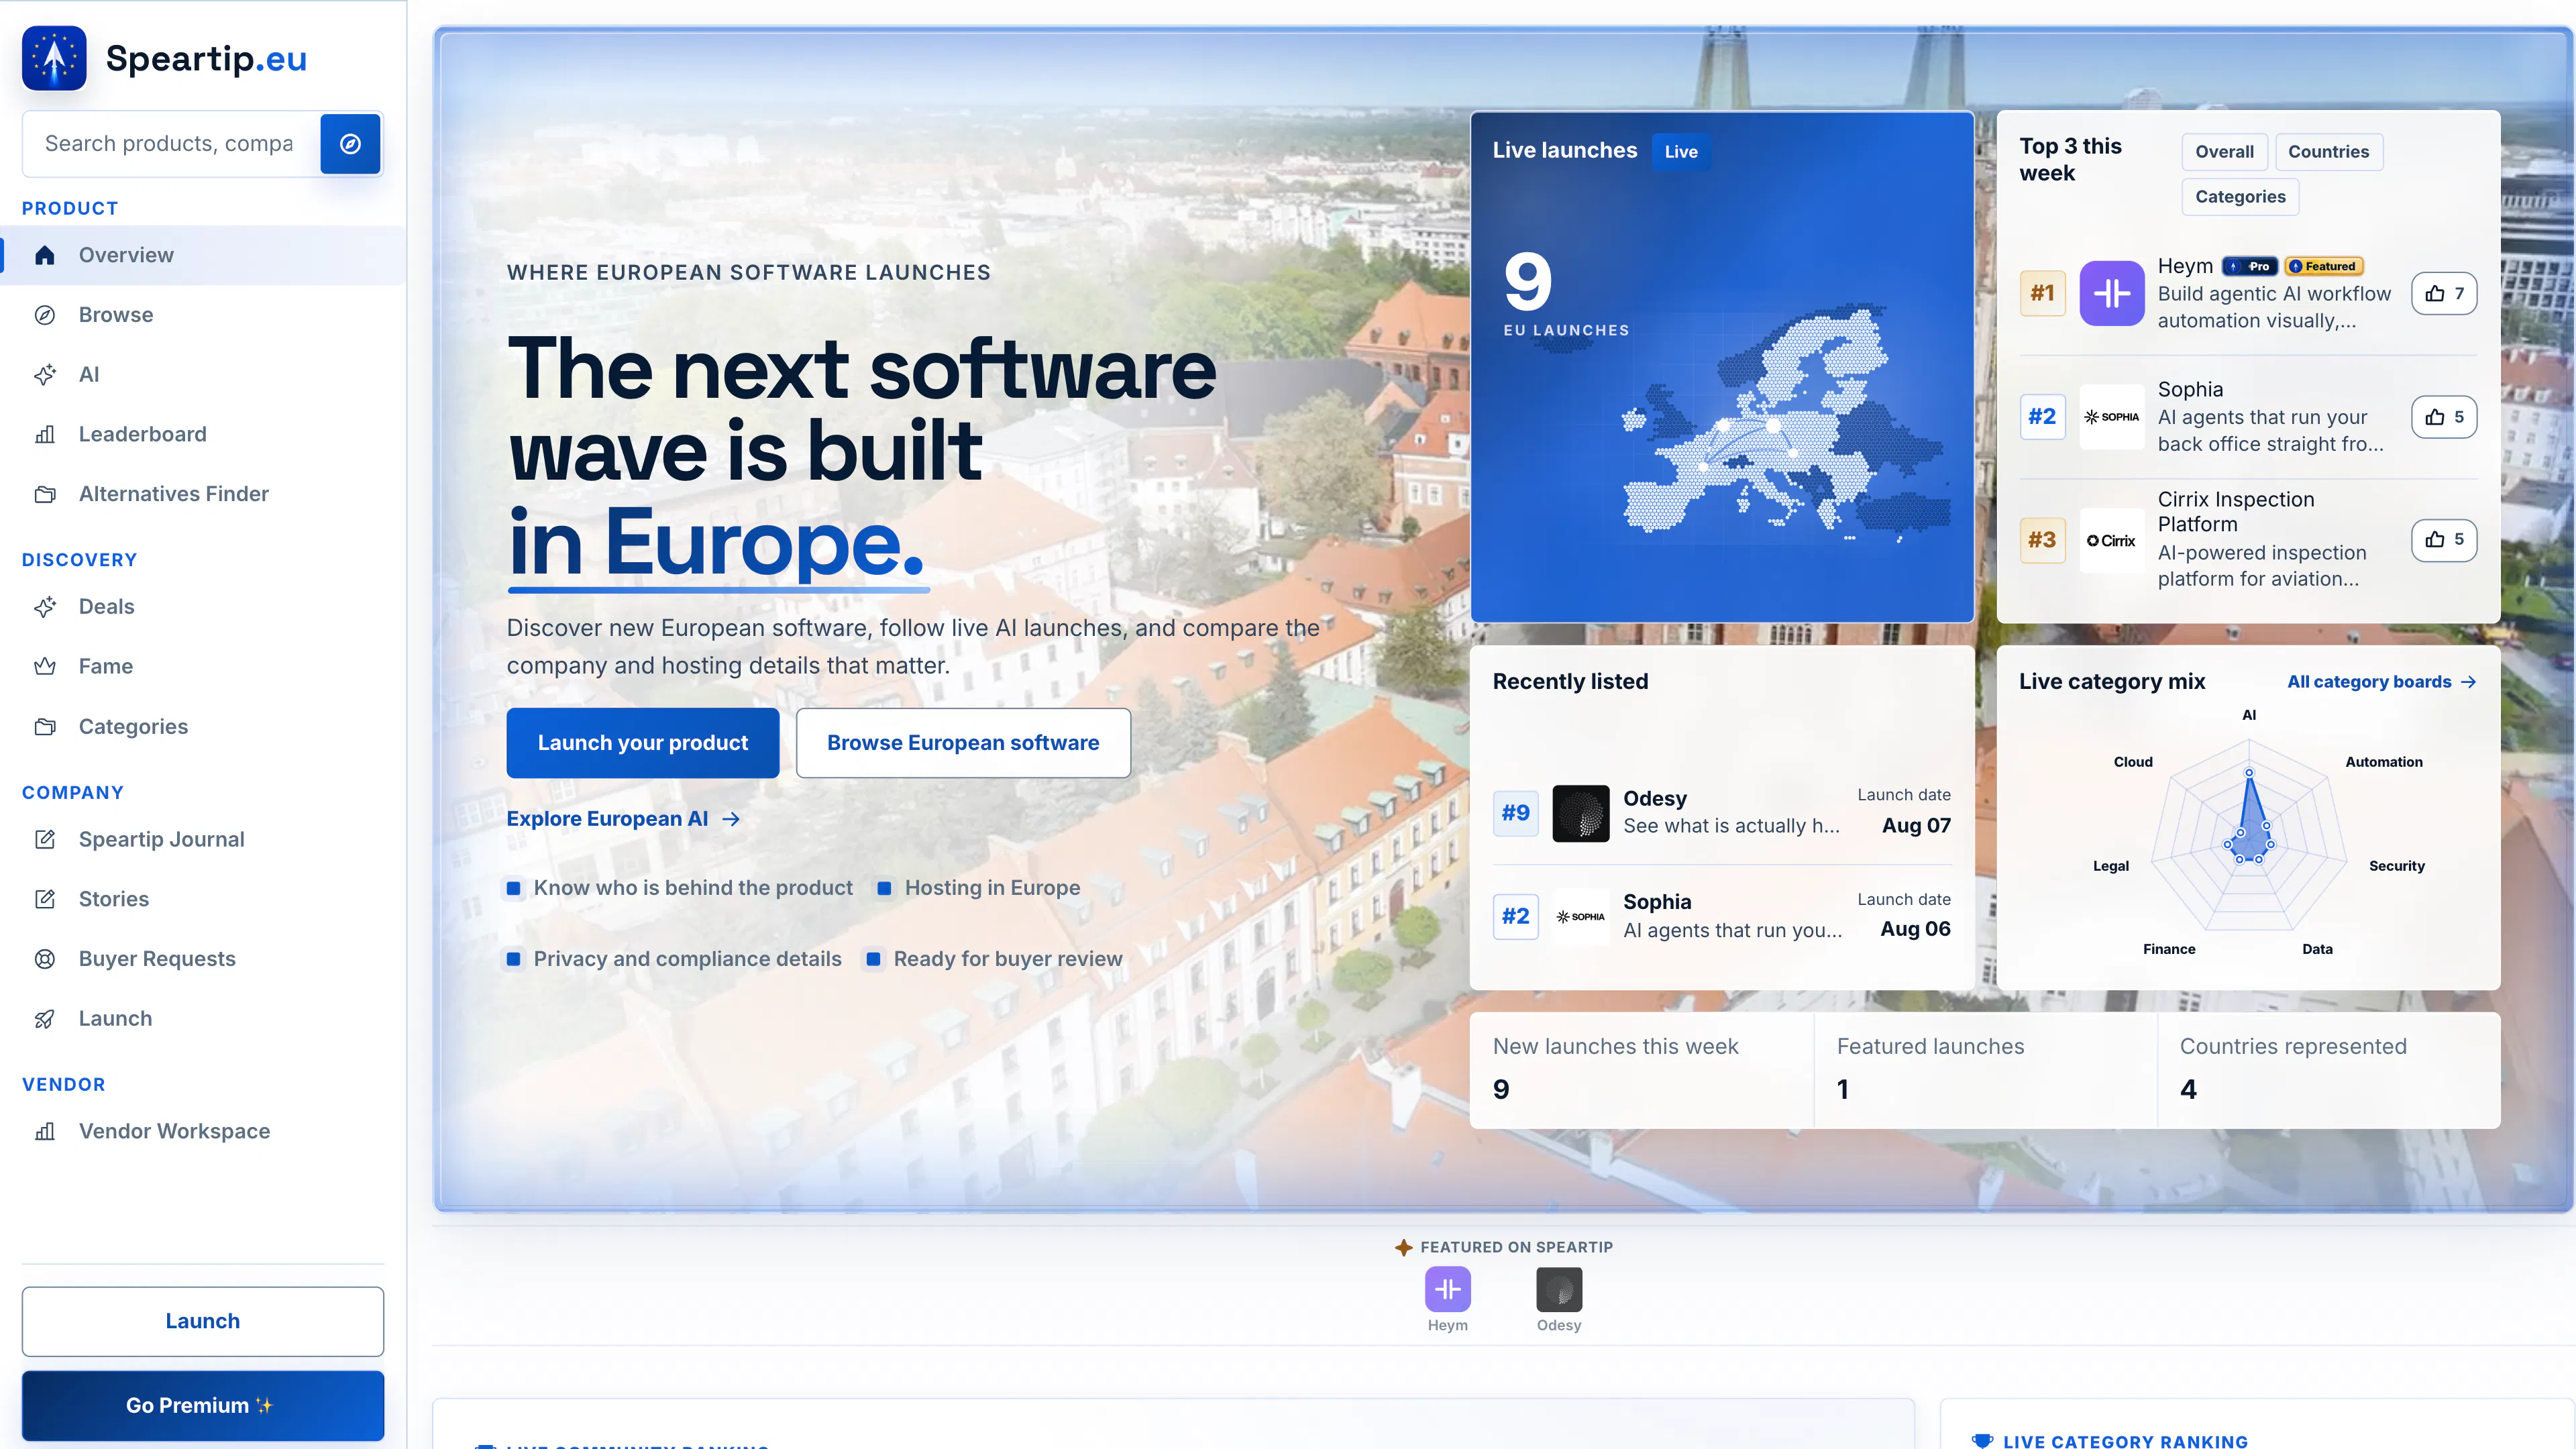The height and width of the screenshot is (1449, 2576).
Task: Click the Launch rocket icon in sidebar
Action: click(x=45, y=1019)
